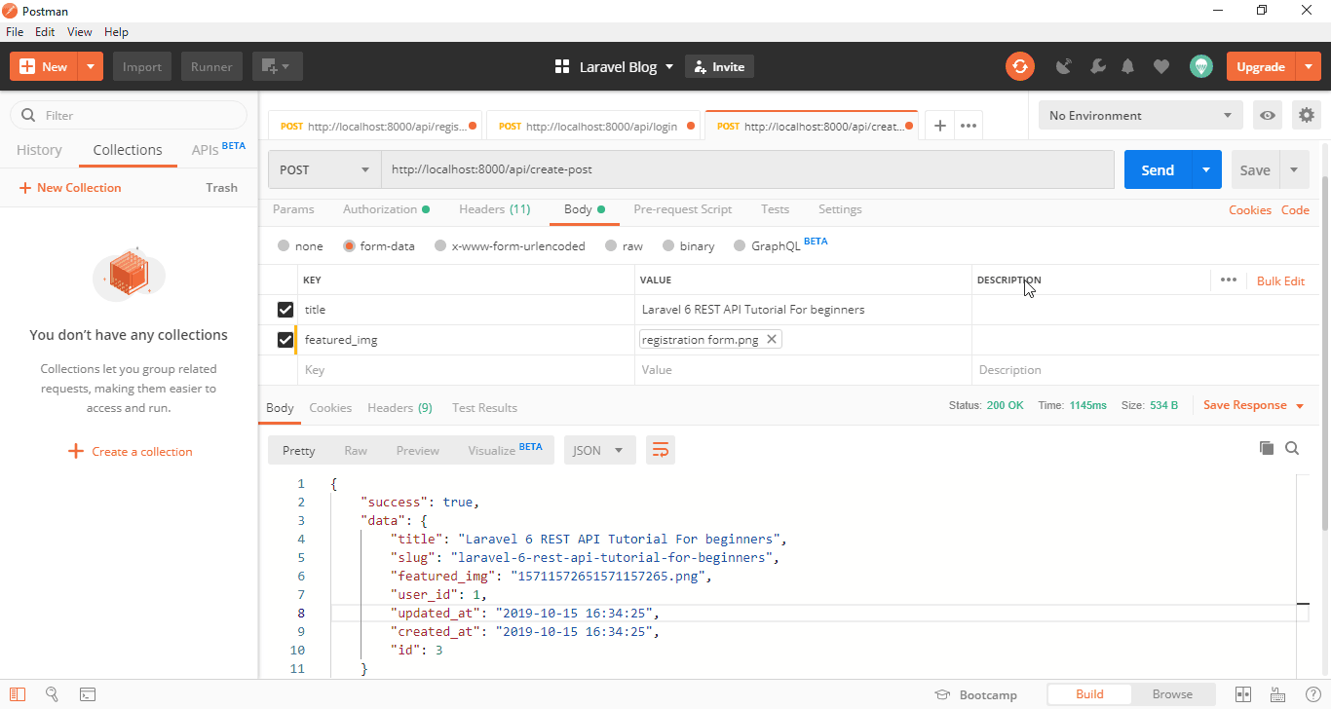Open help question mark icon

pyautogui.click(x=1312, y=694)
